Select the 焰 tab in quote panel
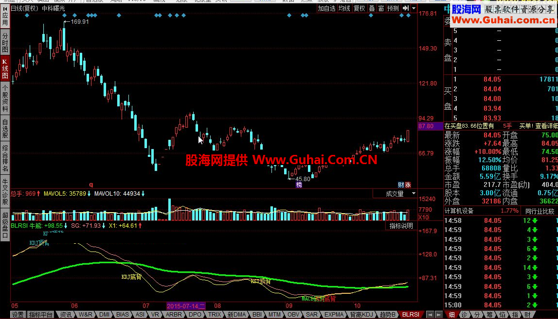Image resolution: width=558 pixels, height=319 pixels. (x=502, y=315)
